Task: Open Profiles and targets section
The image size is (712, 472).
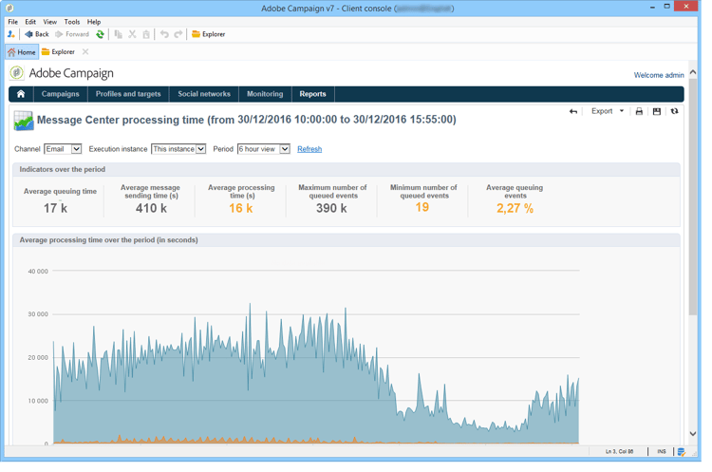Action: pyautogui.click(x=128, y=94)
